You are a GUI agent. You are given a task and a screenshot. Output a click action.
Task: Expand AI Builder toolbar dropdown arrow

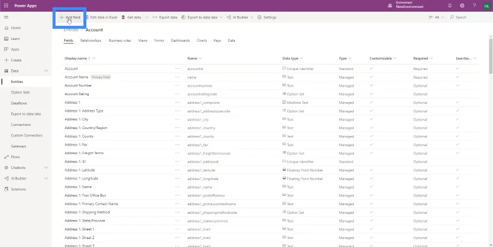[x=251, y=17]
